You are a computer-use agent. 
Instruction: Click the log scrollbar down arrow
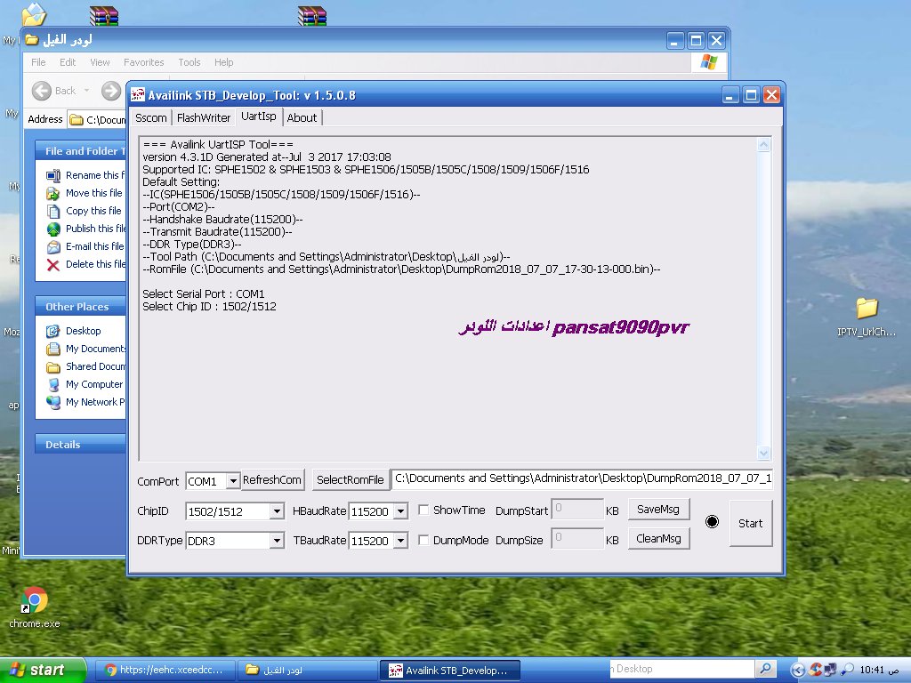pyautogui.click(x=764, y=453)
